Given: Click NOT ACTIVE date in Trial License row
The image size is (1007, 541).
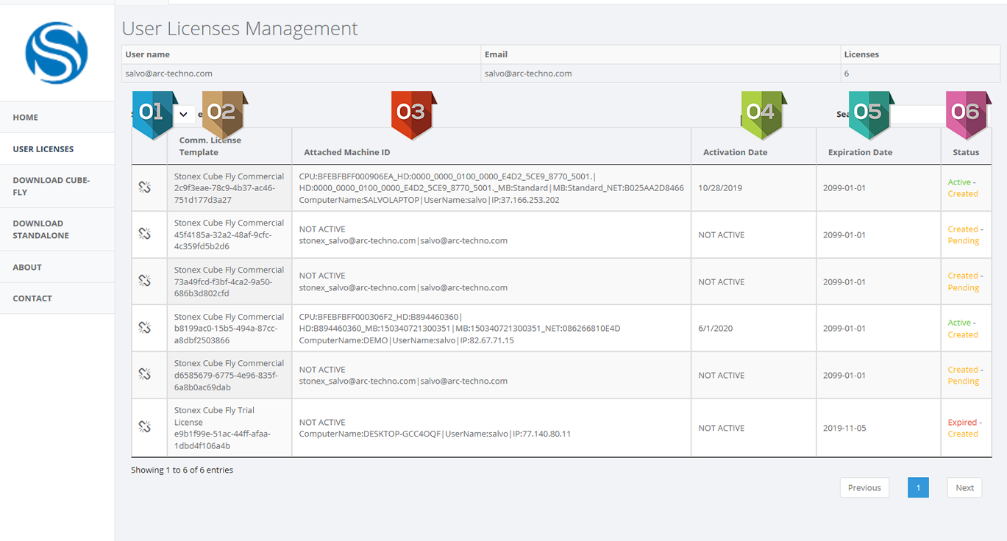Looking at the screenshot, I should (721, 428).
